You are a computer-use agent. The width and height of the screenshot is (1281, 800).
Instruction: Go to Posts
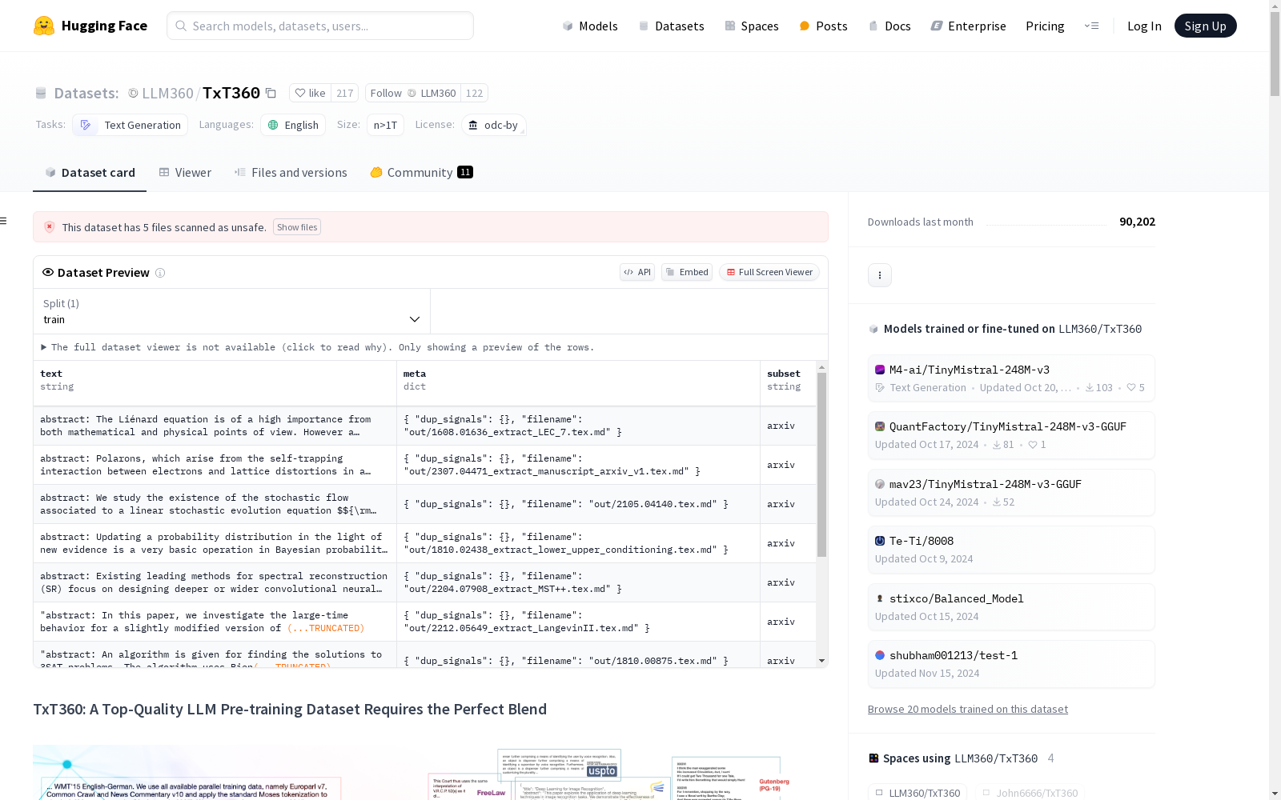point(823,26)
